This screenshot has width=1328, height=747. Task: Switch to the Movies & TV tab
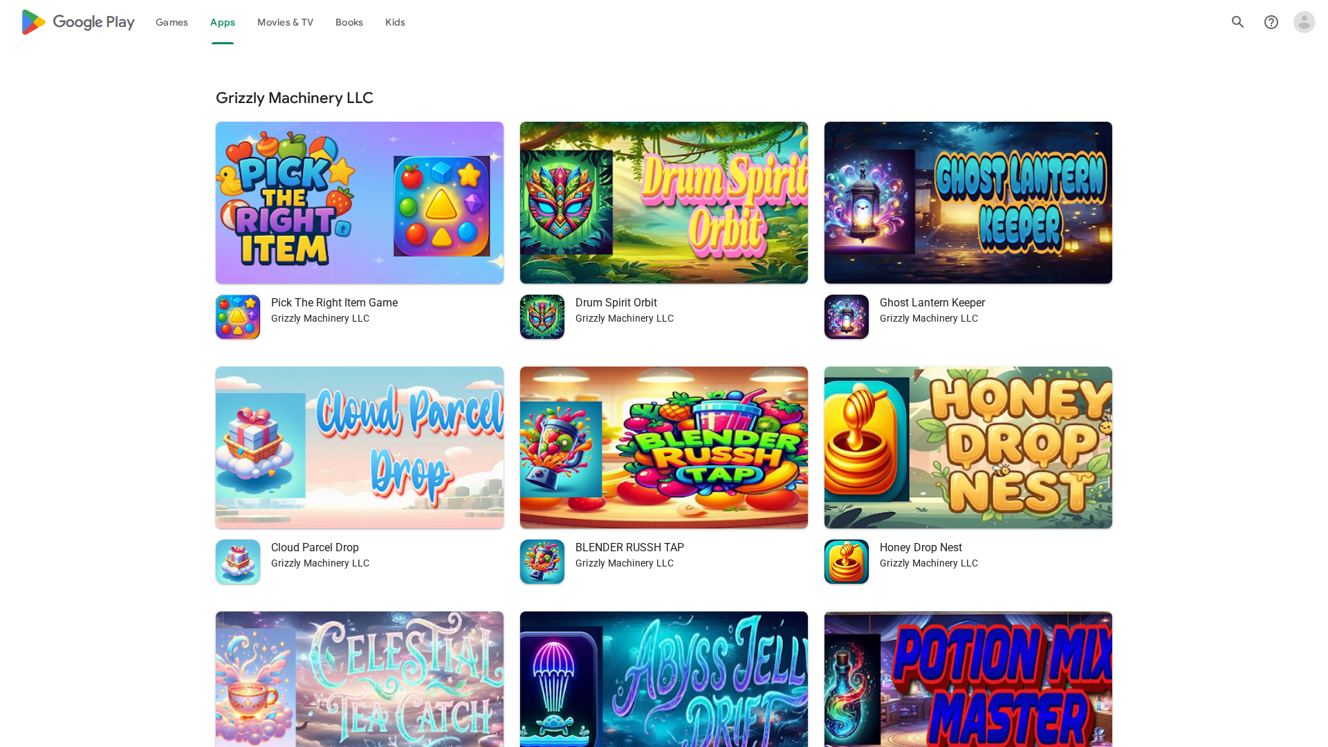click(x=285, y=22)
